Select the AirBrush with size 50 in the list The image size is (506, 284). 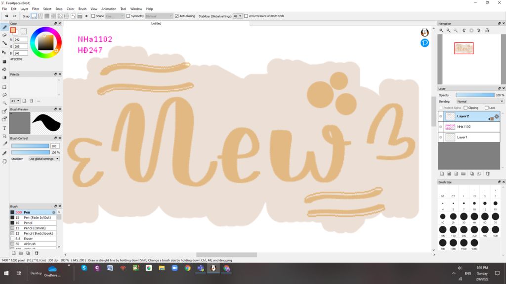pyautogui.click(x=33, y=244)
